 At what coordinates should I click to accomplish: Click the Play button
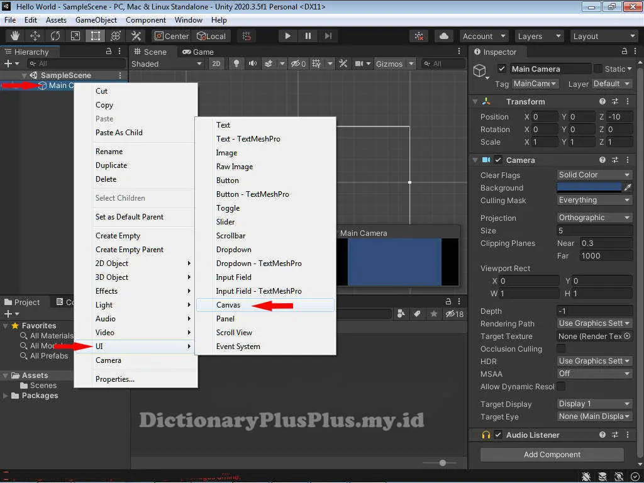point(288,36)
